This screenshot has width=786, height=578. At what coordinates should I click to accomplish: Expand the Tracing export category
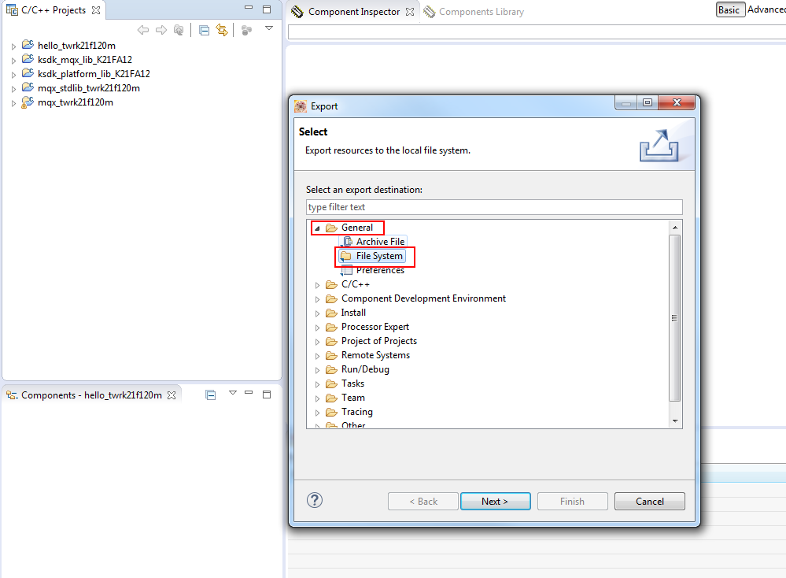tap(317, 413)
